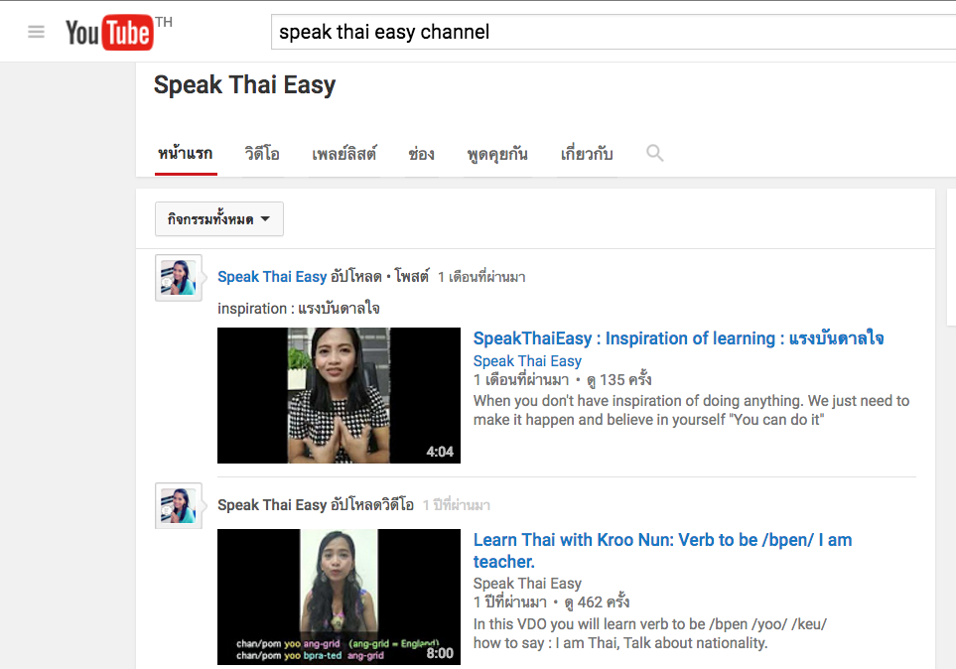Screen dimensions: 956x669
Task: Click the '1 ปีที่ผ่านมา' post timestamp
Action: tap(457, 505)
